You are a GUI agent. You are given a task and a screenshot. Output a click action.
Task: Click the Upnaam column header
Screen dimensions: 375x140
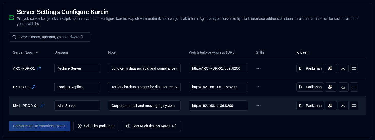point(61,52)
